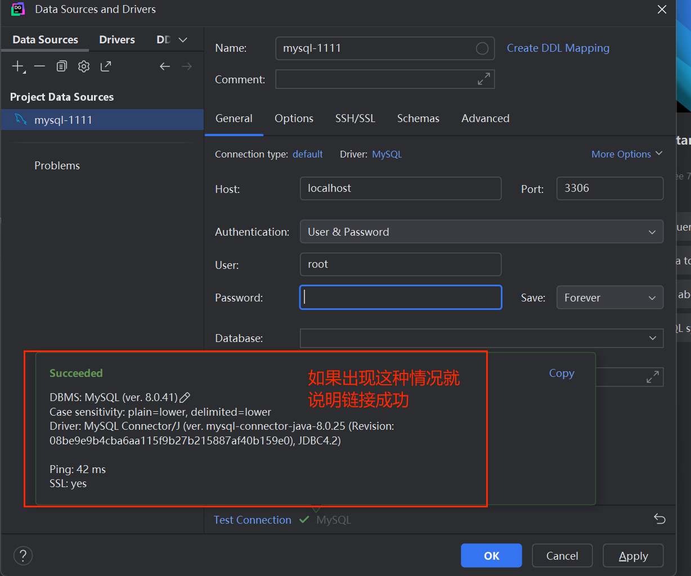This screenshot has width=691, height=576.
Task: Expand the Comment field with arrows icon
Action: 484,79
